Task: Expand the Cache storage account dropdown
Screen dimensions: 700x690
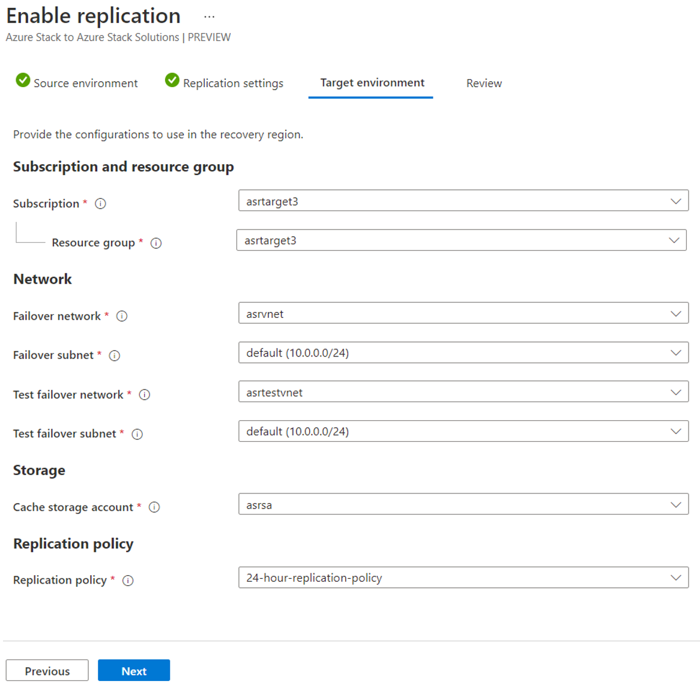Action: (463, 504)
